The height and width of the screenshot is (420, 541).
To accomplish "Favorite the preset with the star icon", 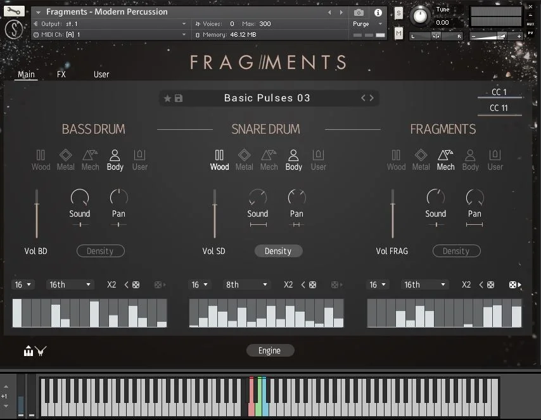I will coord(167,98).
